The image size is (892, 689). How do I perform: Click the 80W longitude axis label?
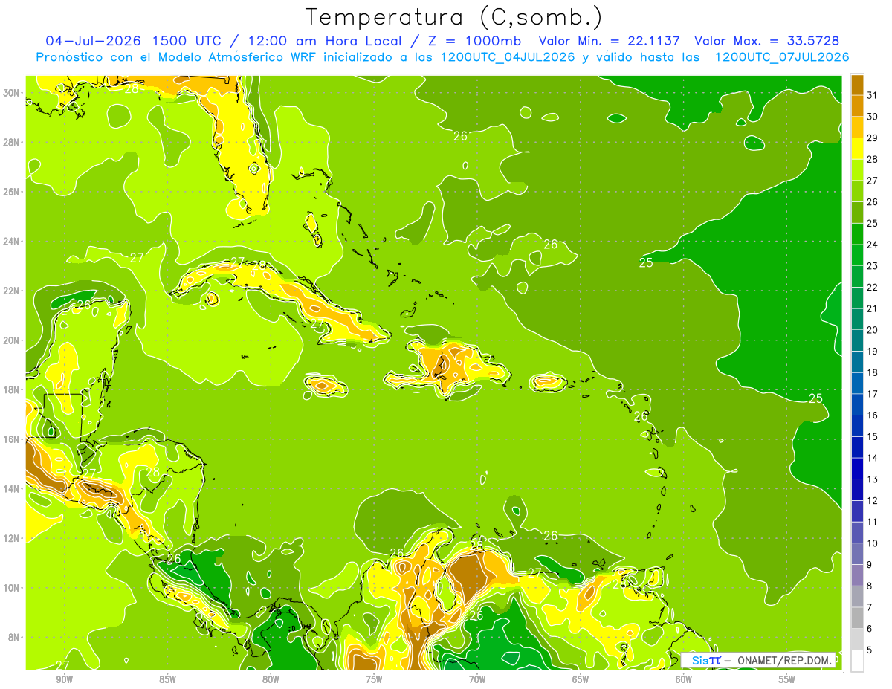point(271,680)
